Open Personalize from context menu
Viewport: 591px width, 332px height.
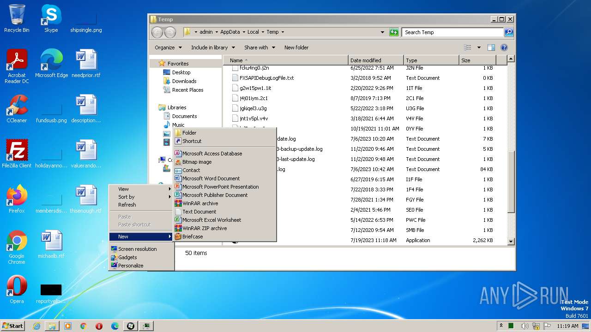click(141, 266)
